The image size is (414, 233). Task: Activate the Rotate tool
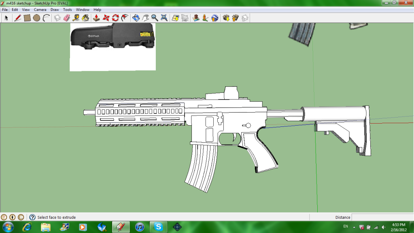click(115, 18)
